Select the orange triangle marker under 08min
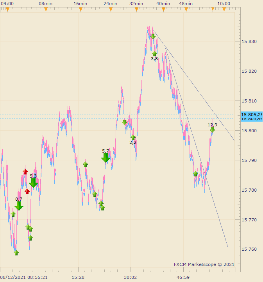This screenshot has height=282, width=263. [x=46, y=9]
